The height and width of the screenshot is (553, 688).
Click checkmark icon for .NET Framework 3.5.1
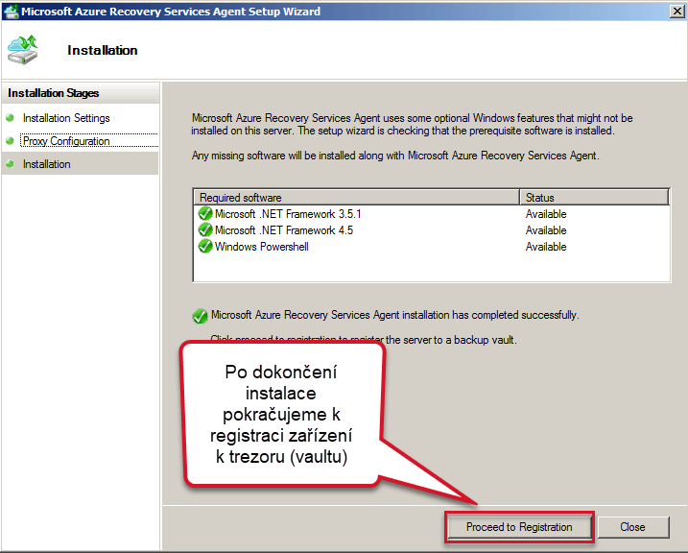tap(205, 214)
